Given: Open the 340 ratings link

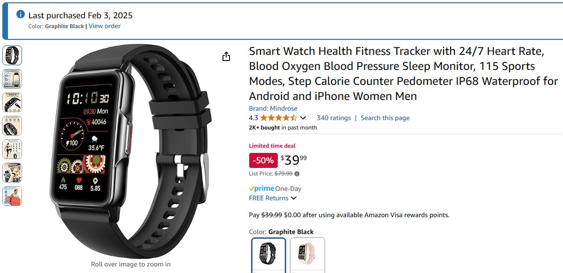Looking at the screenshot, I should click(333, 118).
